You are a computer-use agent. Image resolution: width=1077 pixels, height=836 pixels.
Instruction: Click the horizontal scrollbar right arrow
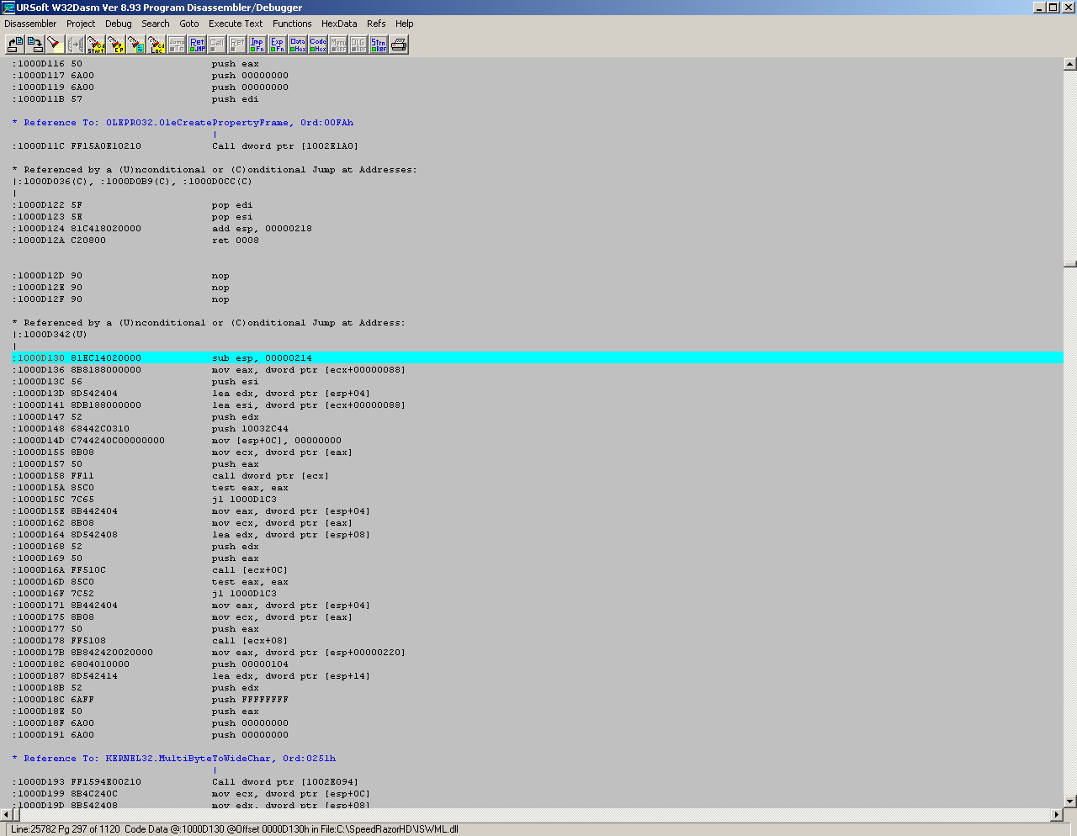(x=1057, y=814)
